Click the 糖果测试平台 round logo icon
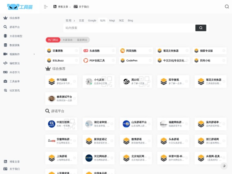The height and width of the screenshot is (174, 232). click(x=52, y=99)
